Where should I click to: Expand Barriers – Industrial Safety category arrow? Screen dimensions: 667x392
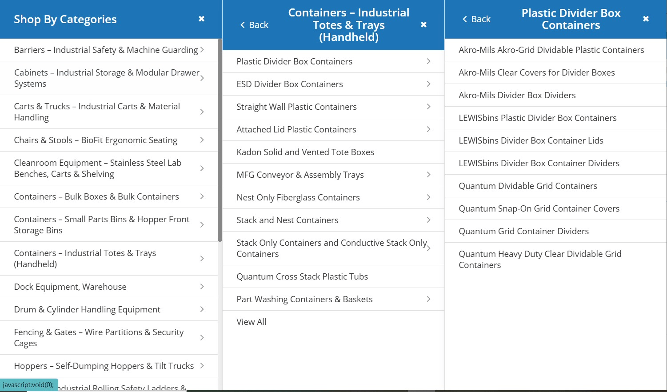pyautogui.click(x=202, y=50)
